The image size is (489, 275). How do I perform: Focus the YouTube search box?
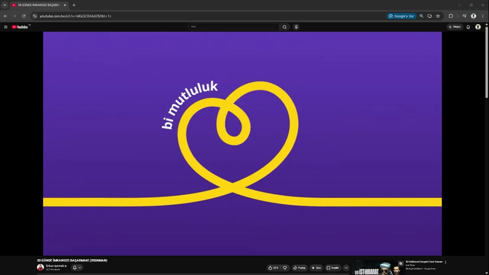pyautogui.click(x=234, y=27)
